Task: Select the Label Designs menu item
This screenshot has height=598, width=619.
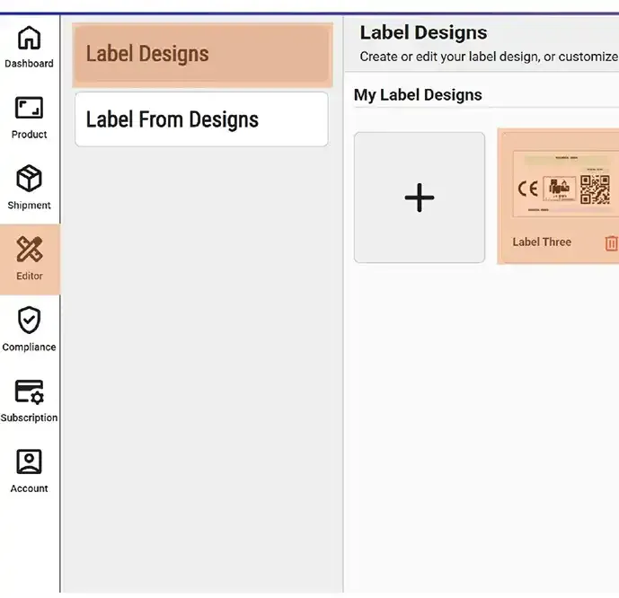Action: [x=202, y=55]
